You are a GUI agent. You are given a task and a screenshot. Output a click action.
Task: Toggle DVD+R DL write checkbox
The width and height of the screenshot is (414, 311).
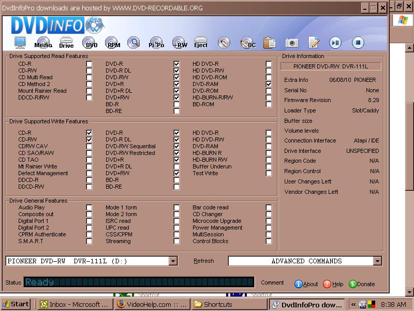(176, 166)
